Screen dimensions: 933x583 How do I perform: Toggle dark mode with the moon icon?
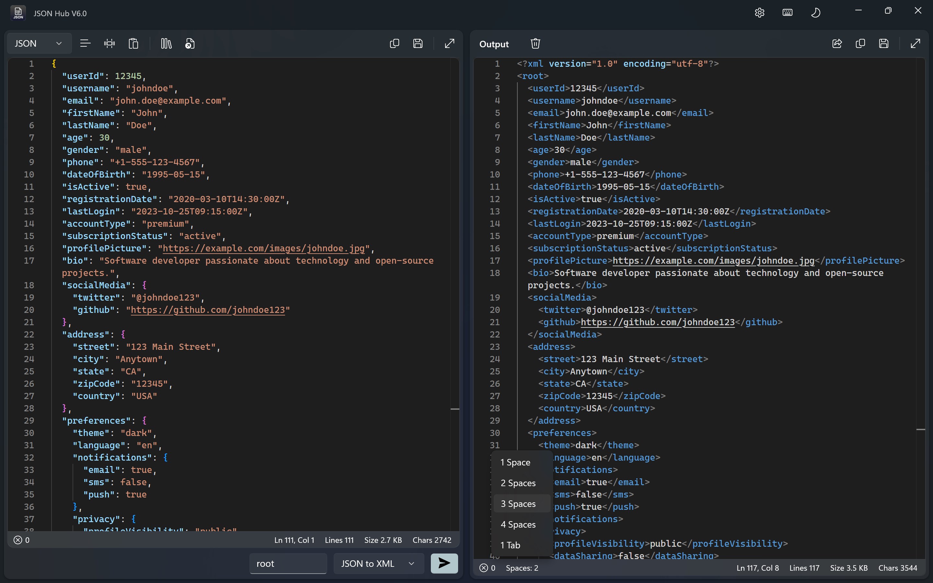click(816, 12)
